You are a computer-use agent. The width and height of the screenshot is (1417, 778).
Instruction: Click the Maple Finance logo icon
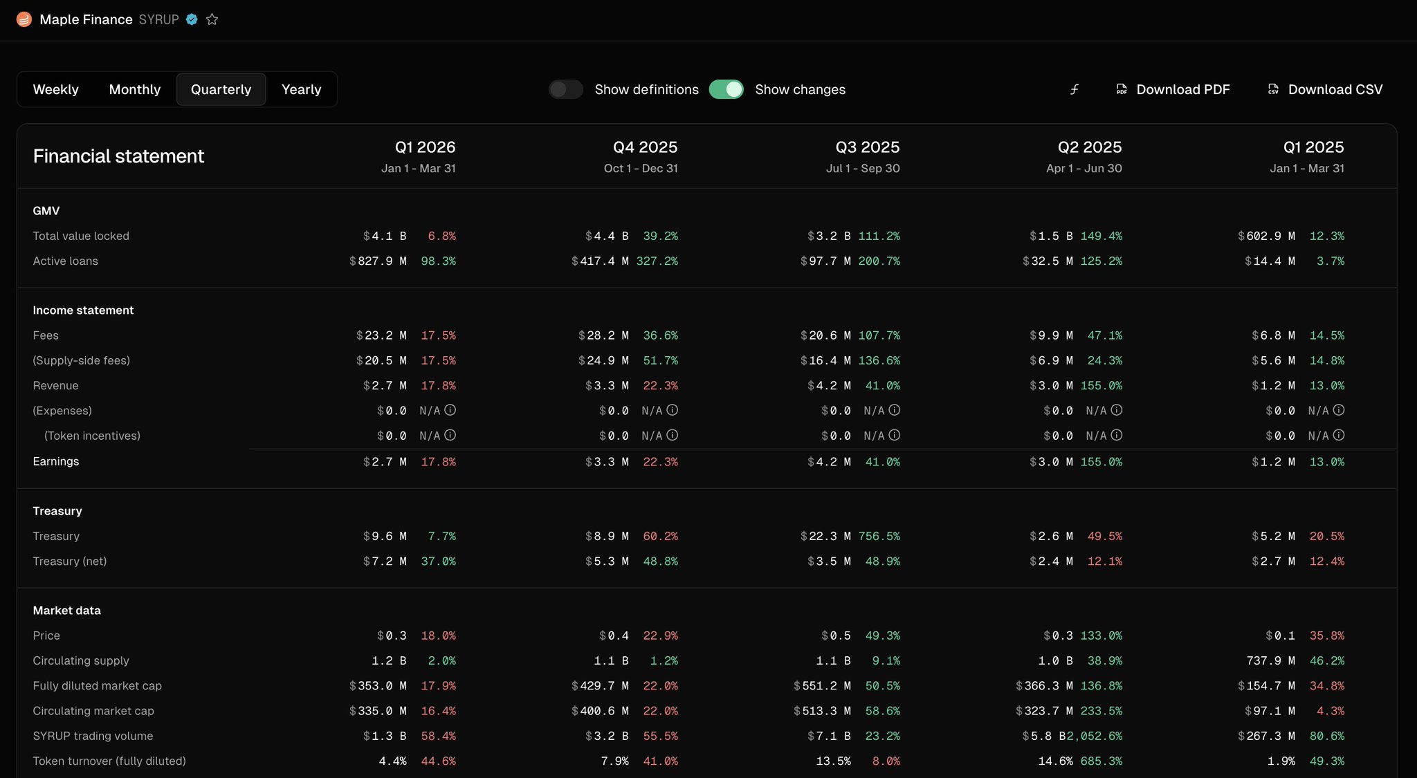(24, 19)
